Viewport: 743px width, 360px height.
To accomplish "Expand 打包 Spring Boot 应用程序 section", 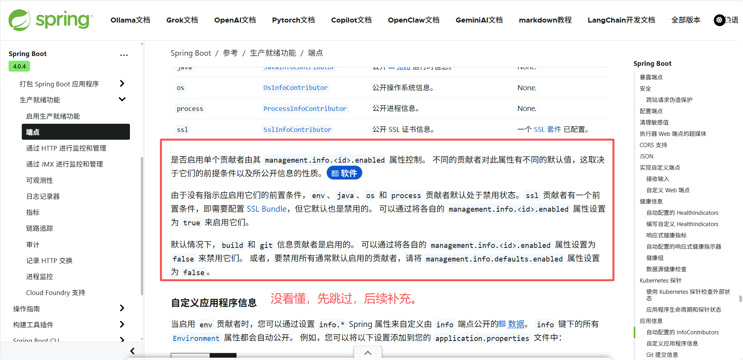I will click(122, 84).
